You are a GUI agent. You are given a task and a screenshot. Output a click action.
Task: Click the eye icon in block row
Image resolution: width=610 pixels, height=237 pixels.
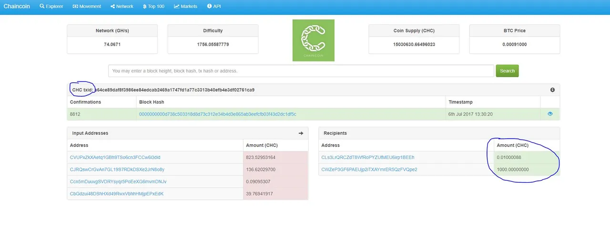coord(550,114)
